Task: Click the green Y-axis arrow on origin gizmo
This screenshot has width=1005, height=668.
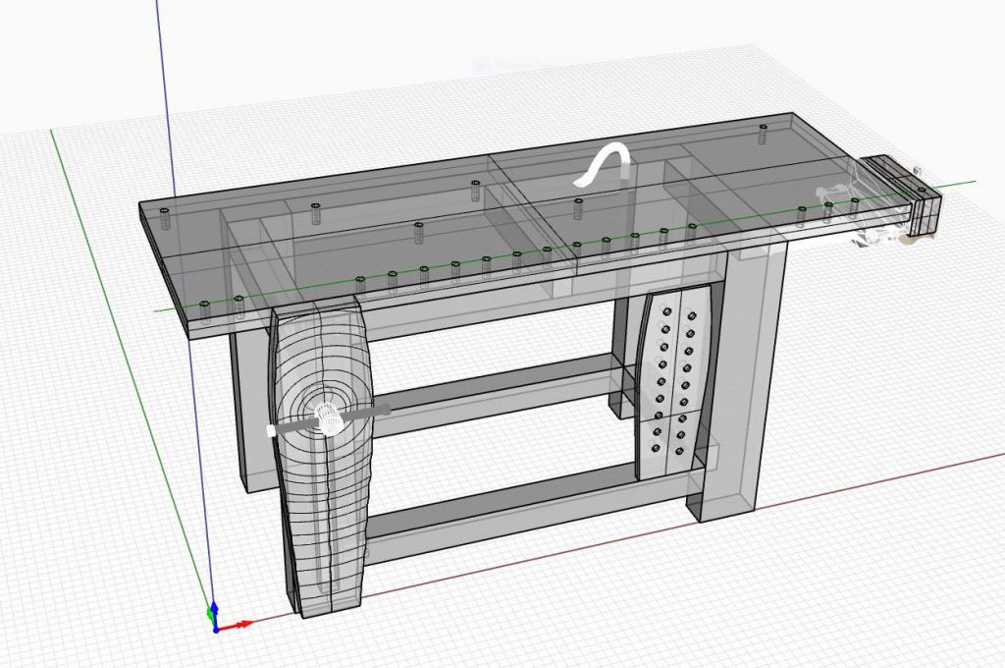Action: coord(208,613)
